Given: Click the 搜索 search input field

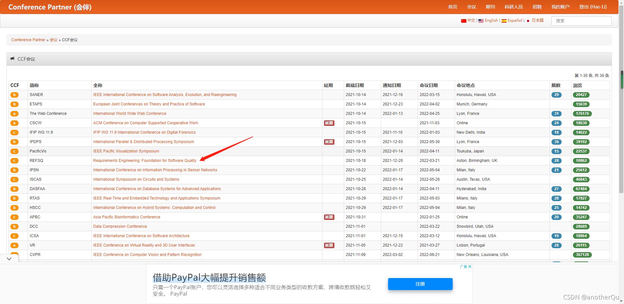Looking at the screenshot, I should click(581, 21).
